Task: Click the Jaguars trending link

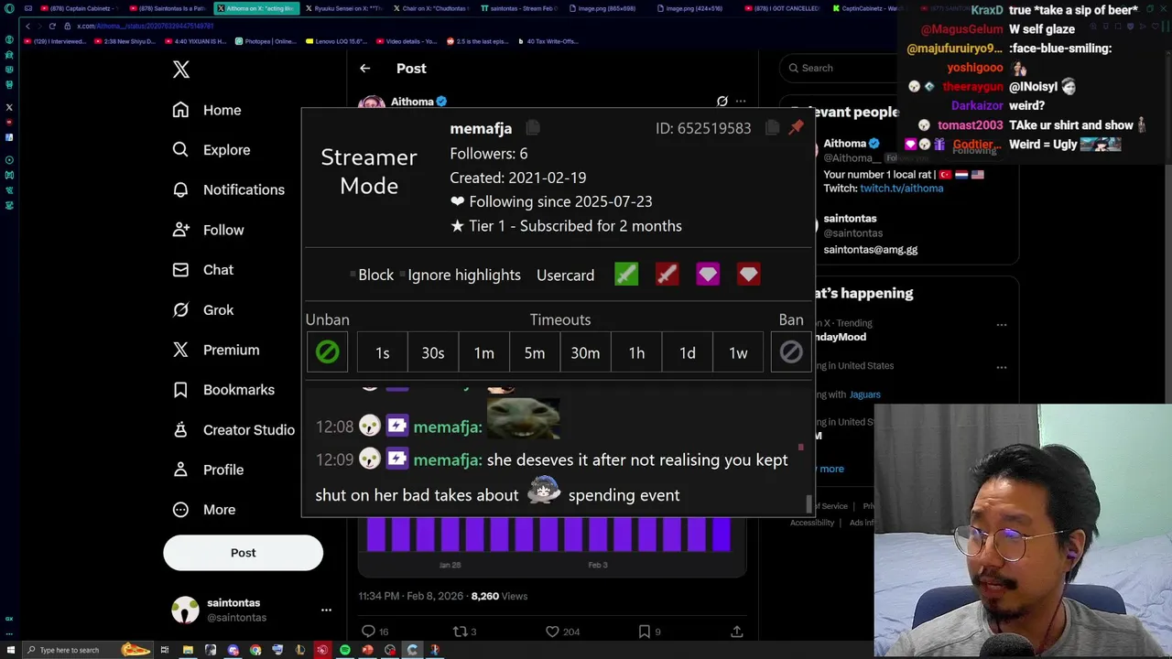Action: click(865, 394)
